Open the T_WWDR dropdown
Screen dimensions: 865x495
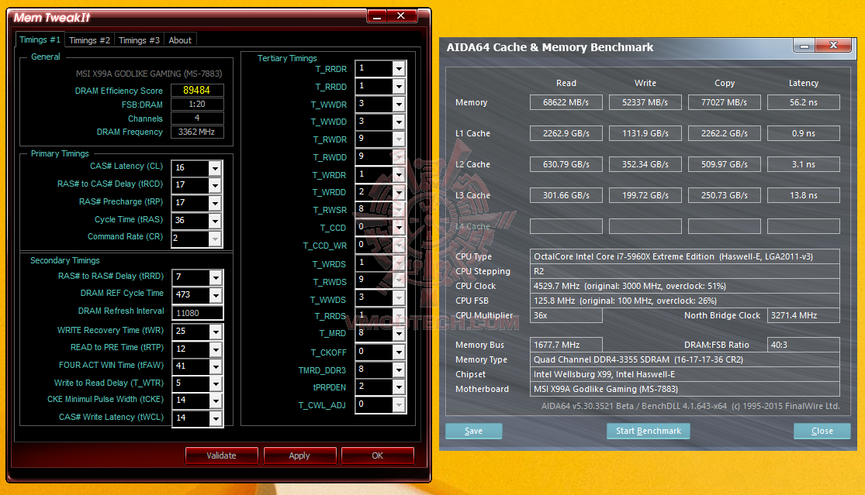399,104
